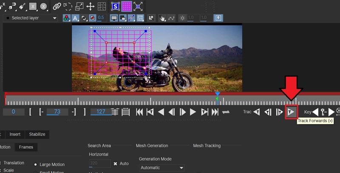340x173 pixels.
Task: Toggle the Auto horizontal search checkbox
Action: point(115,164)
